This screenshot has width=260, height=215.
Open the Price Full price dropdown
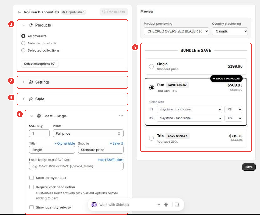coord(88,133)
